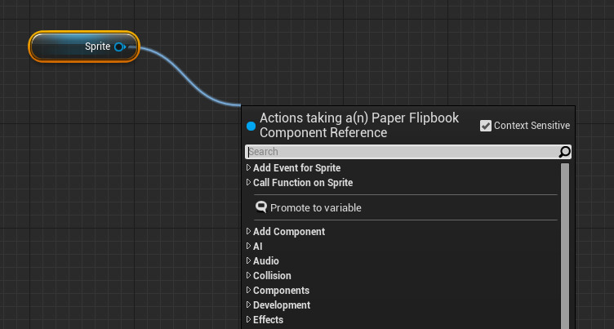Toggle the Context Sensitive checkbox
This screenshot has height=329, width=614.
[486, 126]
